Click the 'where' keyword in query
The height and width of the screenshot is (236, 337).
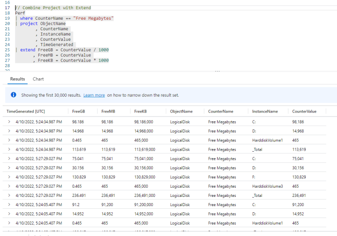click(x=26, y=18)
